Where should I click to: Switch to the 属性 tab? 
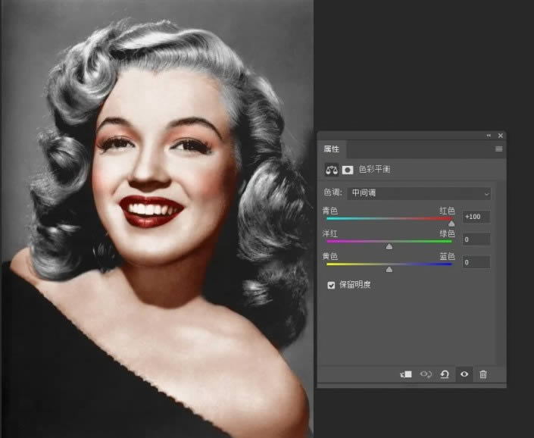pos(331,149)
